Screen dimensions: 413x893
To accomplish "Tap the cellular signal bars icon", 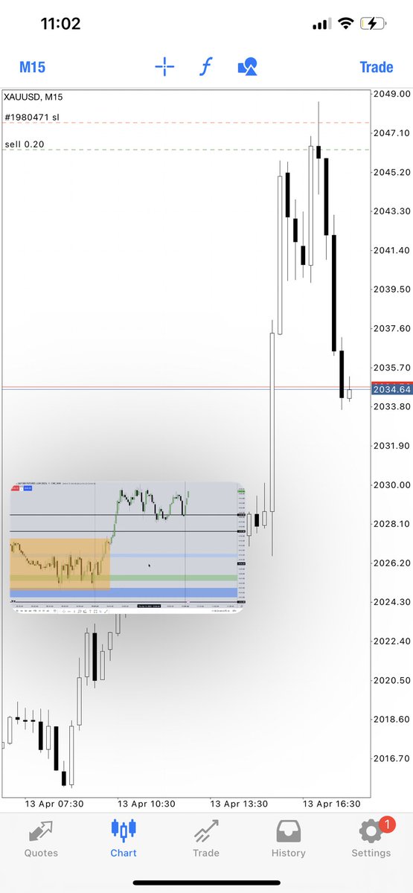I will pos(321,24).
